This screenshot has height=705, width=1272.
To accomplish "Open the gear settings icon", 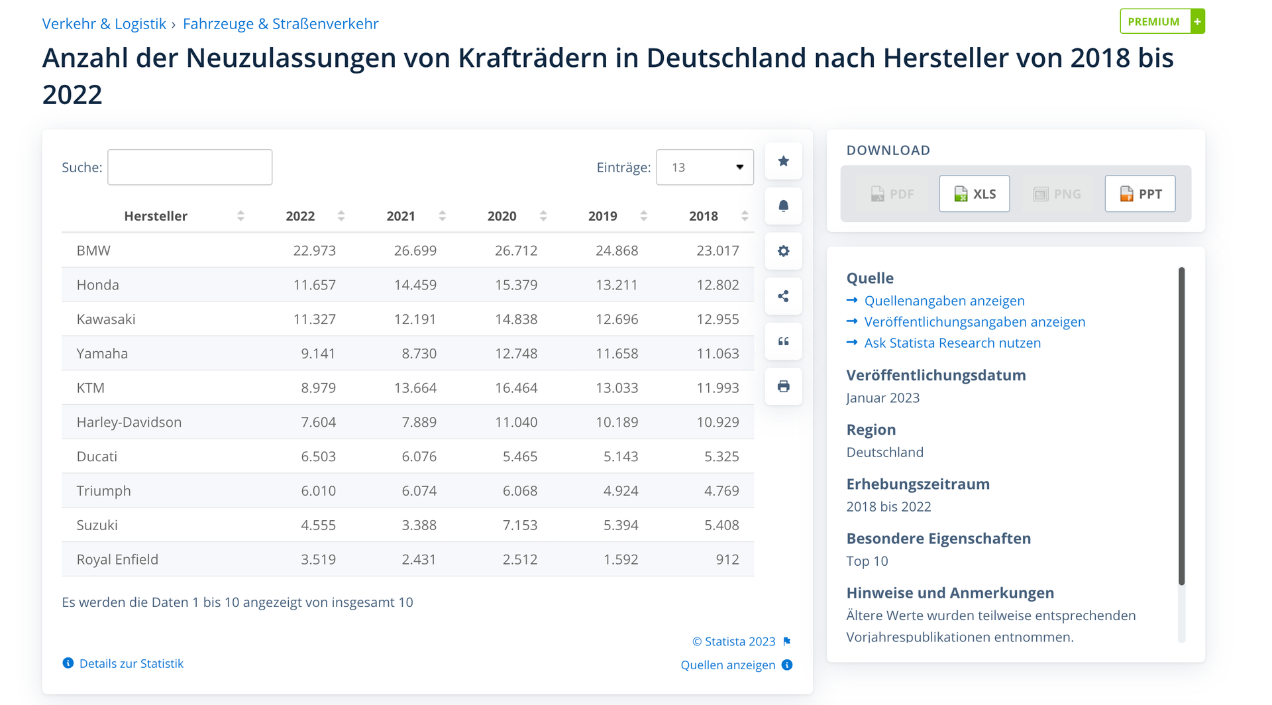I will pyautogui.click(x=783, y=251).
